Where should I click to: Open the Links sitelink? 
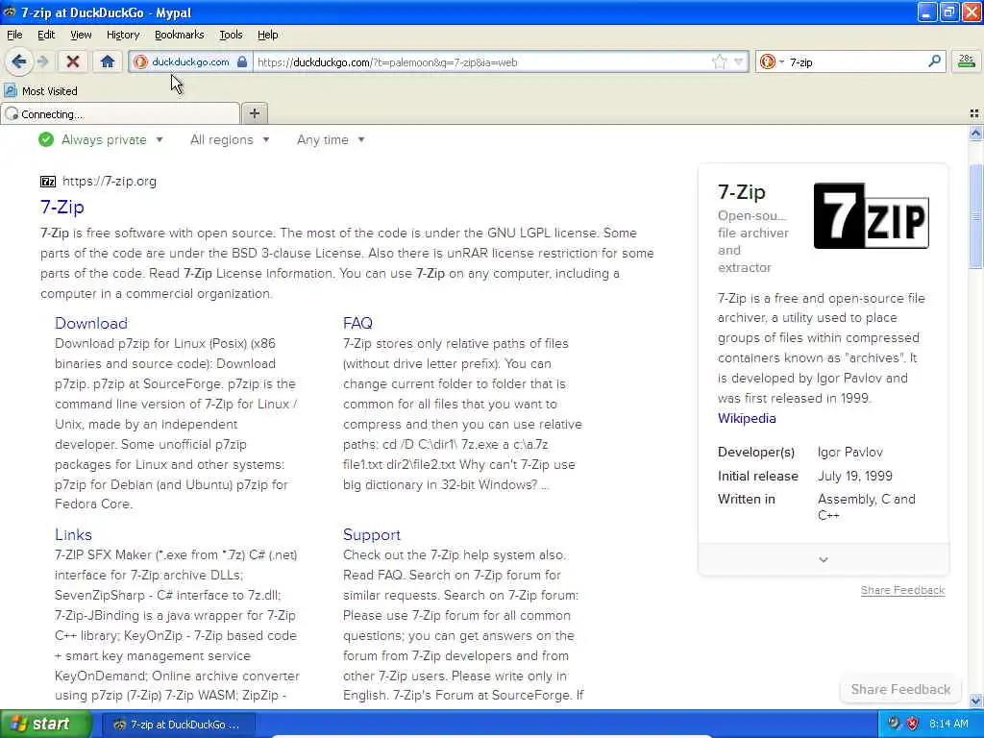[73, 534]
